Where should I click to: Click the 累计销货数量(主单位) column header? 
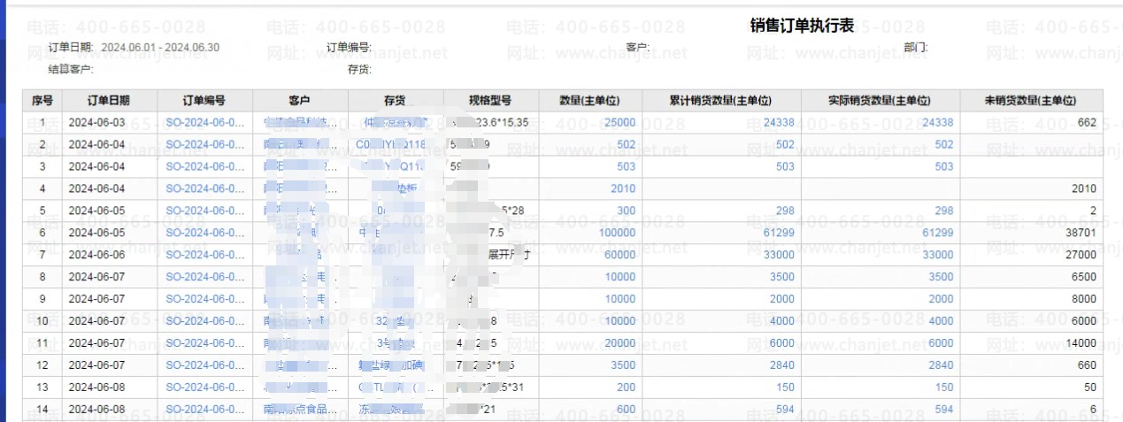coord(721,100)
